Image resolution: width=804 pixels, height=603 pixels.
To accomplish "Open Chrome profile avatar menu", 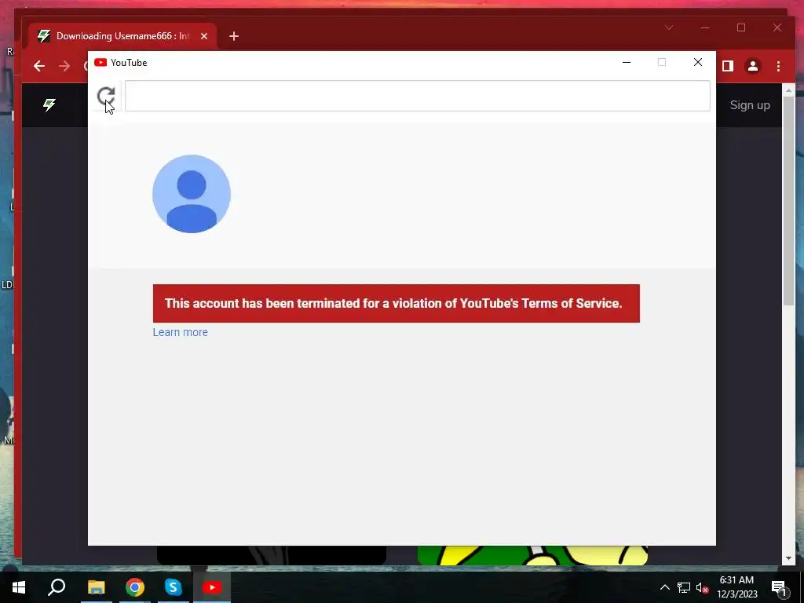I will point(753,66).
